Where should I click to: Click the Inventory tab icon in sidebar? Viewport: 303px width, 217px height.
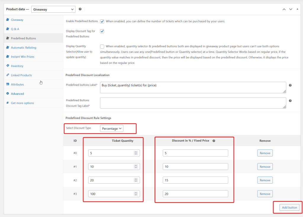coord(8,66)
